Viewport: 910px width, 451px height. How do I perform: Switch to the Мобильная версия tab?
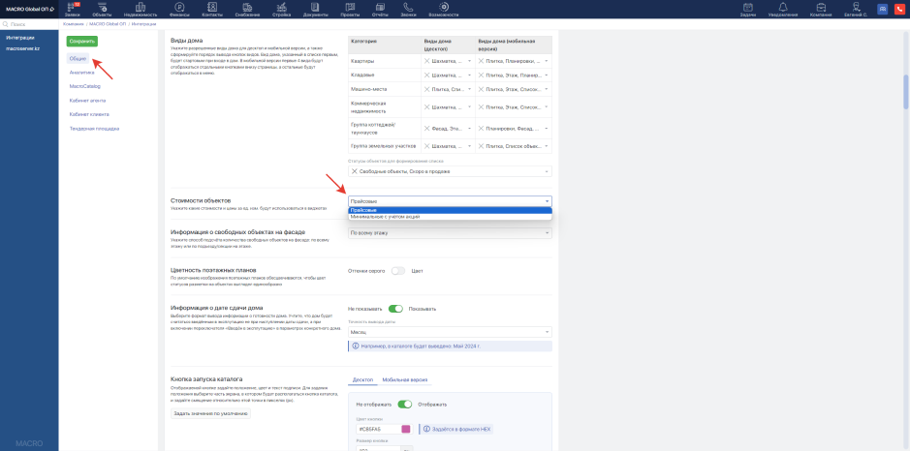404,380
